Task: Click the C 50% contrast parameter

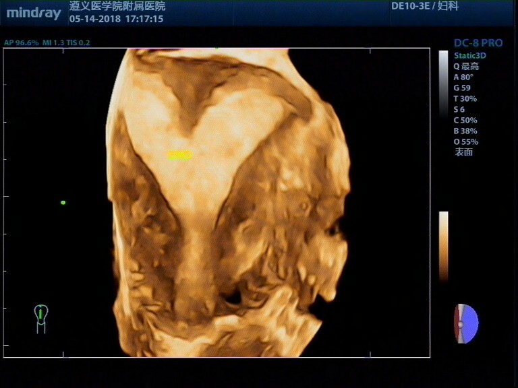Action: [465, 120]
